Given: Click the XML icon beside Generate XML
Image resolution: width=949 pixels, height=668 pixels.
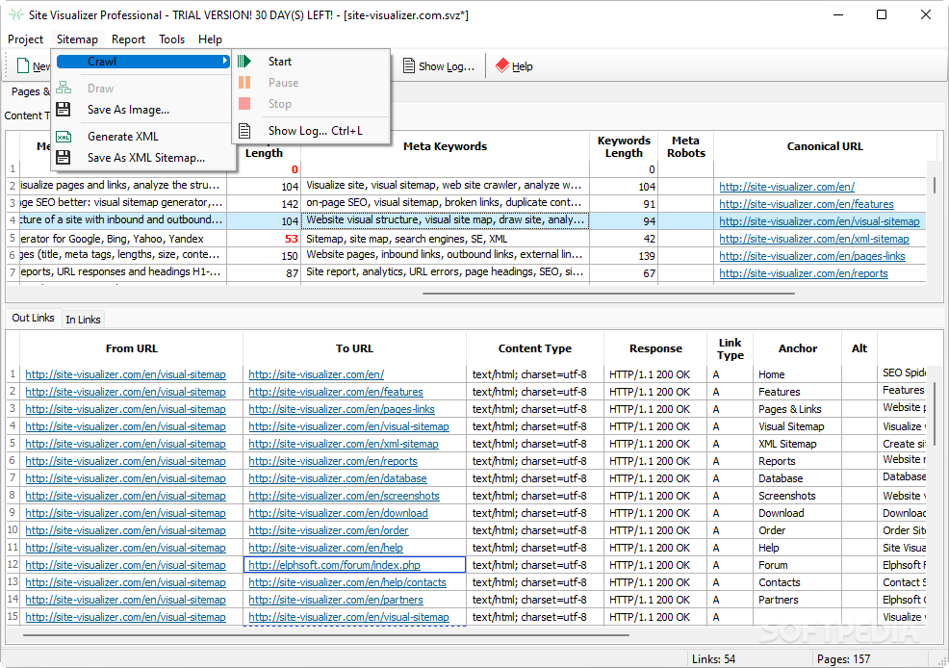Looking at the screenshot, I should [x=64, y=137].
